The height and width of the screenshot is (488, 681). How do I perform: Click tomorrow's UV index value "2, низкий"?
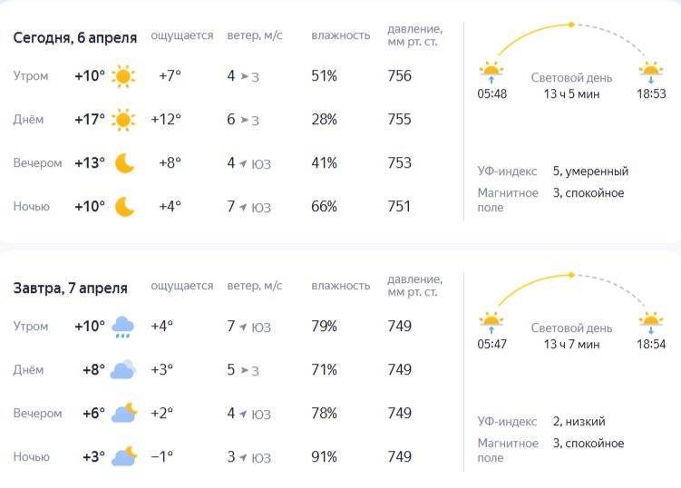pos(579,421)
